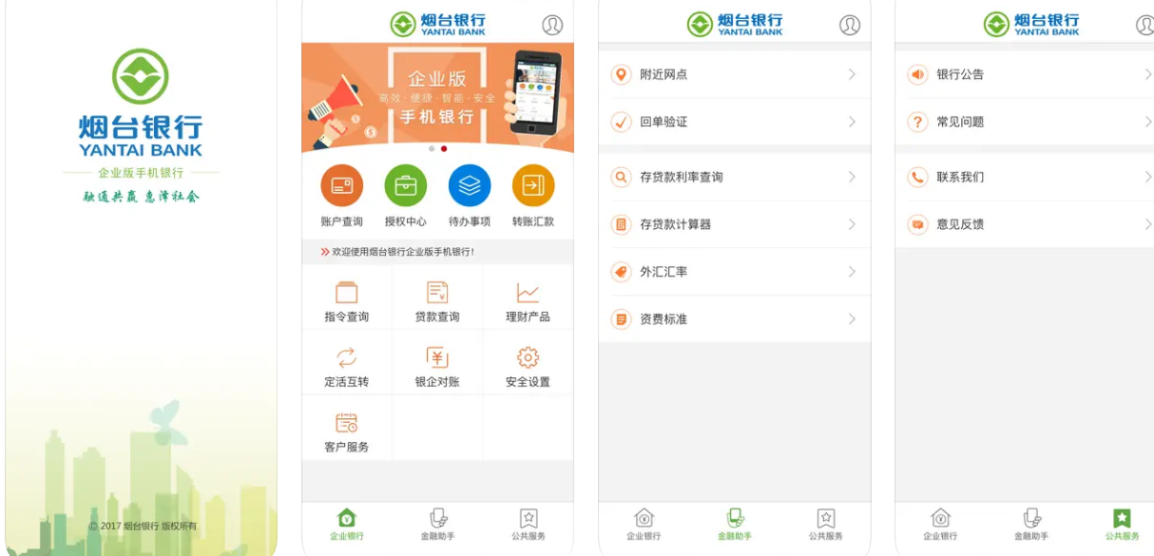Expand 常见问题 row chevron
This screenshot has width=1154, height=556.
click(1148, 122)
